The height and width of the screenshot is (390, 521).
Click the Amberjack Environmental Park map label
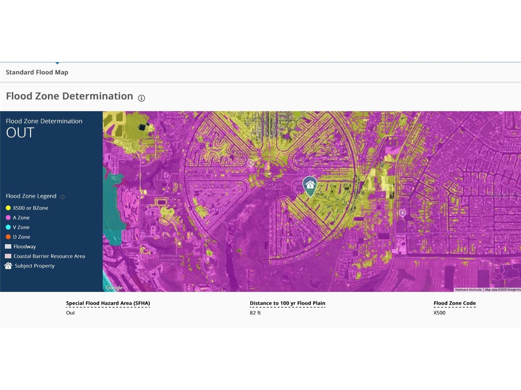[170, 259]
